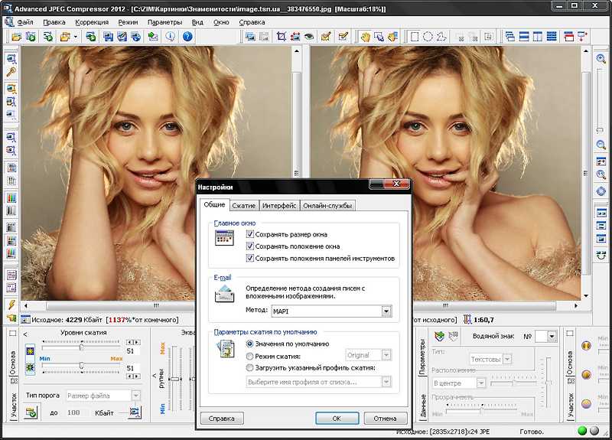Toggle the Сохранять положение окна checkbox

click(250, 246)
